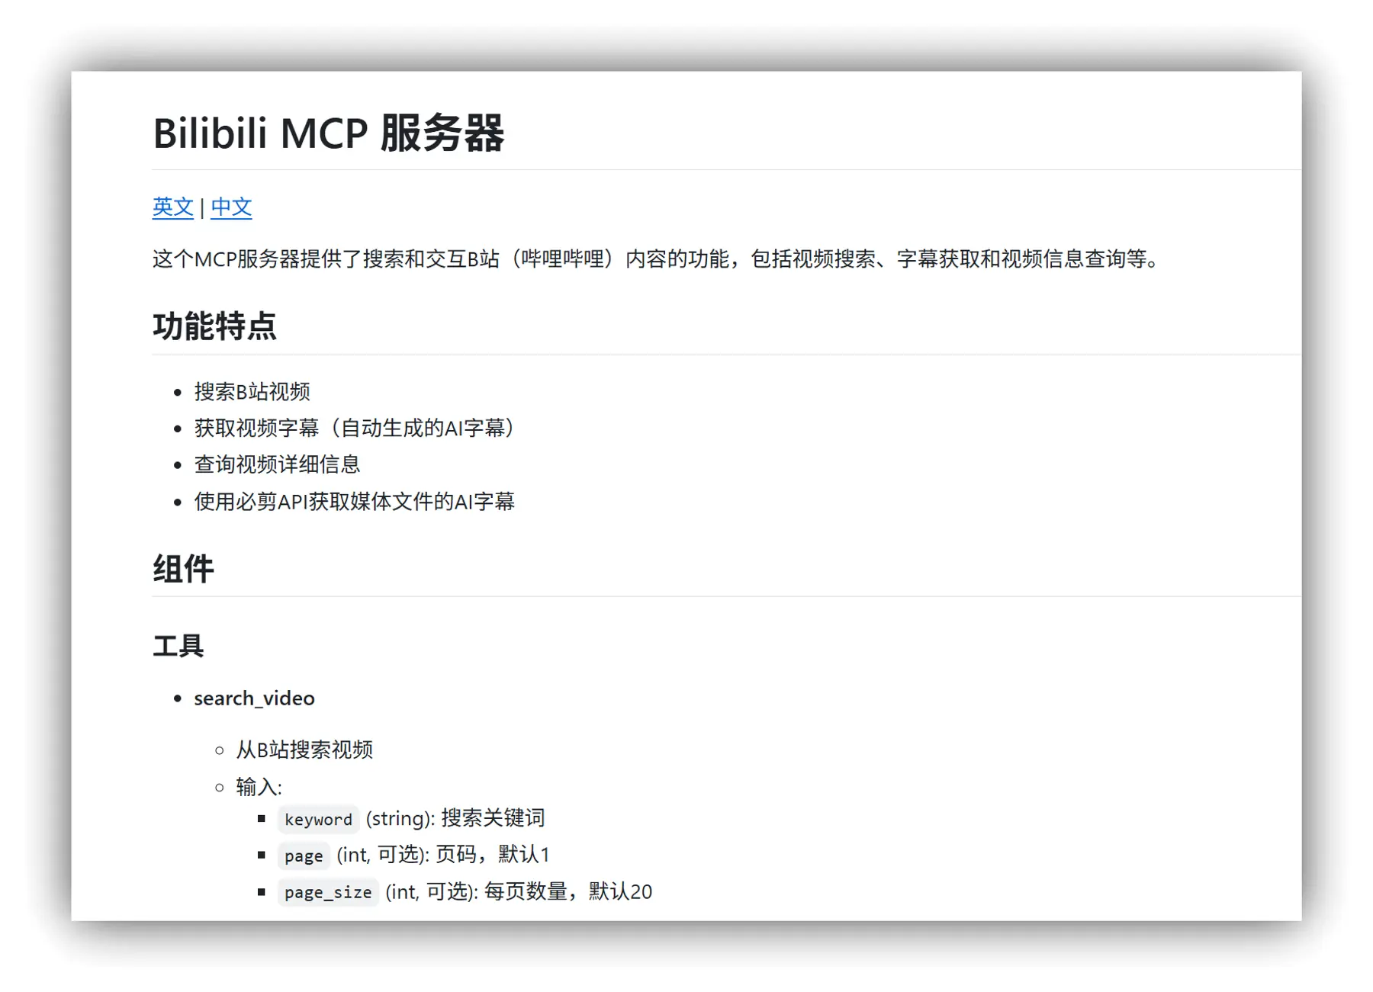1373x992 pixels.
Task: Click the 每页数量，默认20 description text
Action: coord(568,891)
